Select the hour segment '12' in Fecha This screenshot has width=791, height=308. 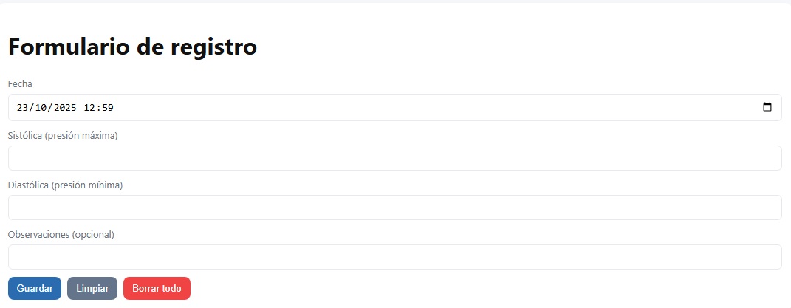point(91,108)
